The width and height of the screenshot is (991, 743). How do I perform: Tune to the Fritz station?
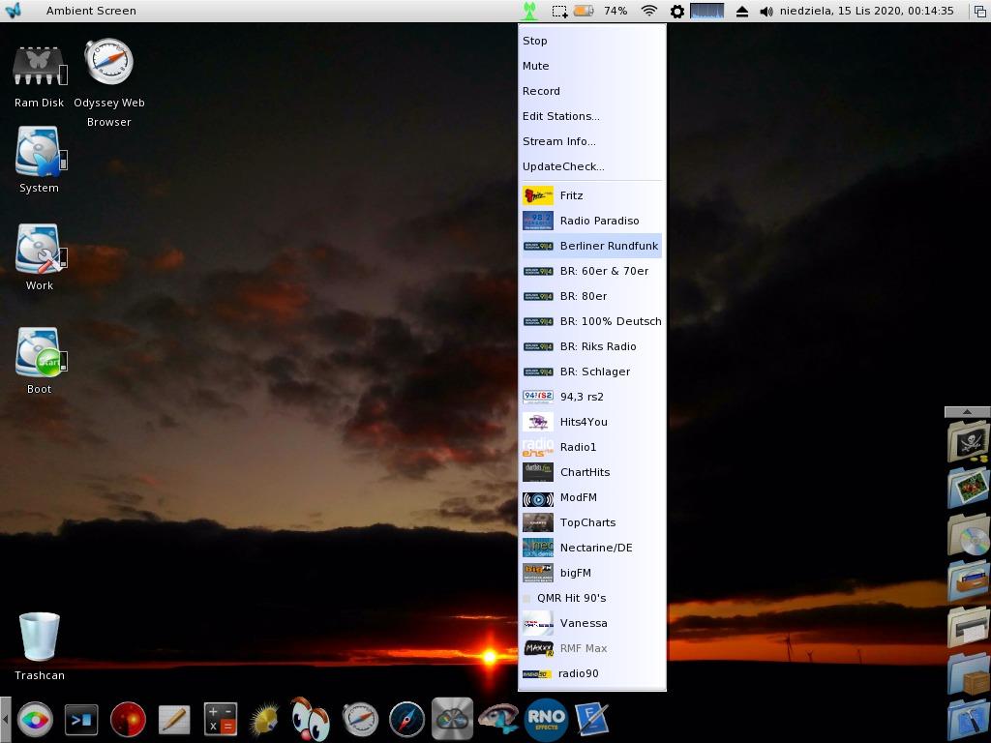click(x=591, y=195)
